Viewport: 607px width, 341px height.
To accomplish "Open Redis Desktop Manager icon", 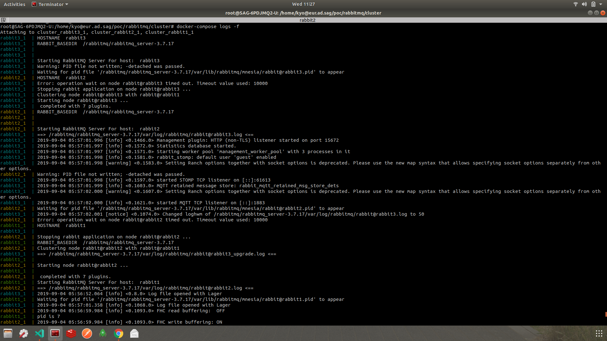I will click(x=71, y=333).
